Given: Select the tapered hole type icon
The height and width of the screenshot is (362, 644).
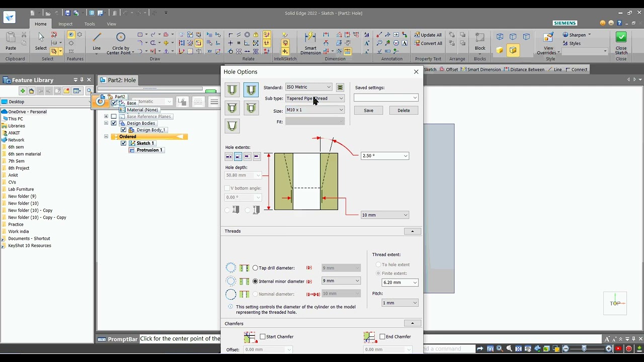Looking at the screenshot, I should pos(232,126).
